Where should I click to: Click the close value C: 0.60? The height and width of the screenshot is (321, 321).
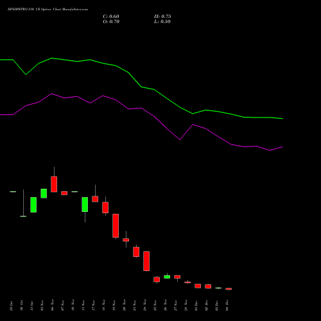111,17
